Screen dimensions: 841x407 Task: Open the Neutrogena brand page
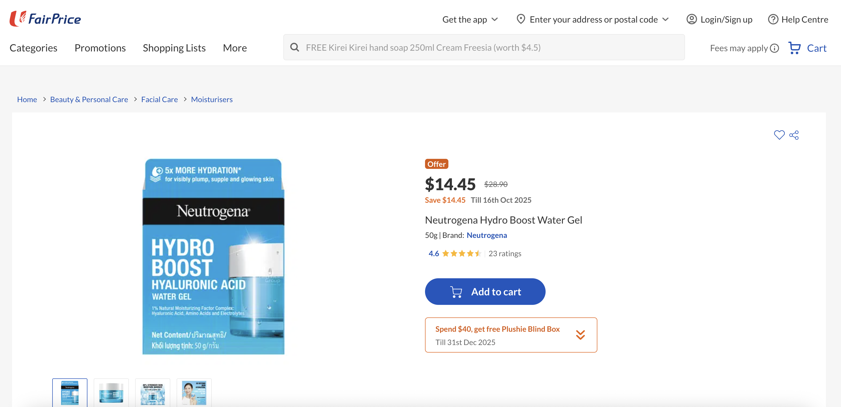487,235
